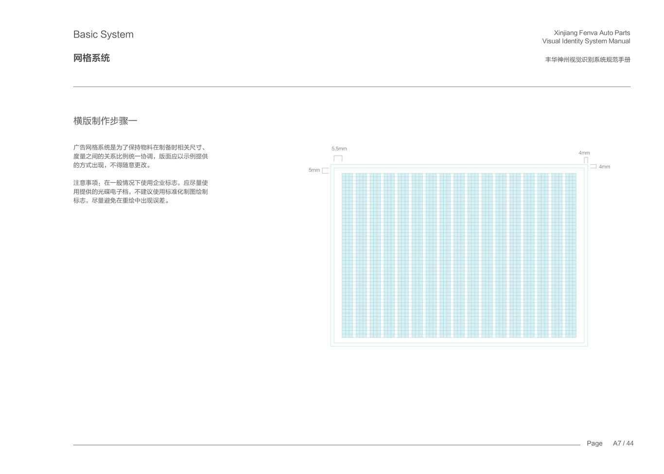The image size is (664, 474).
Task: Click the 'Basic System' heading
Action: (103, 35)
